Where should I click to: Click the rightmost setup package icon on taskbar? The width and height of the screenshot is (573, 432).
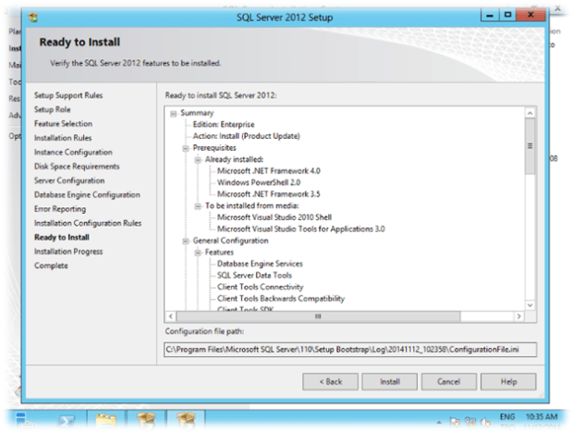186,421
